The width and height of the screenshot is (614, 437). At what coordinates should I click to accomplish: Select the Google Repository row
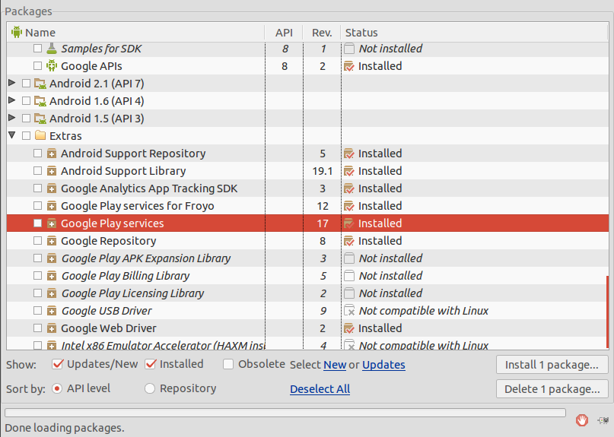click(307, 241)
